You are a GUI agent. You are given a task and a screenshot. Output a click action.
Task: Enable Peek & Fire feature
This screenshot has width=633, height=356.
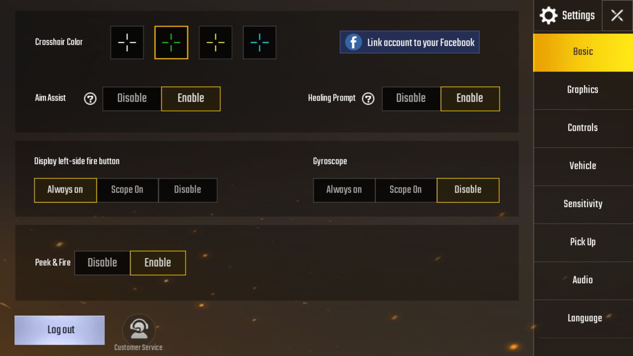pos(157,262)
